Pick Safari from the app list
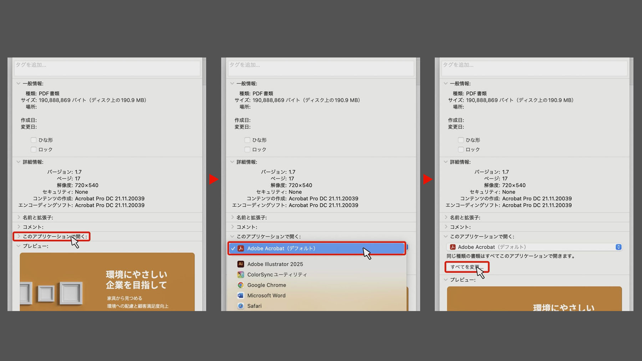The height and width of the screenshot is (361, 642). pos(249,306)
